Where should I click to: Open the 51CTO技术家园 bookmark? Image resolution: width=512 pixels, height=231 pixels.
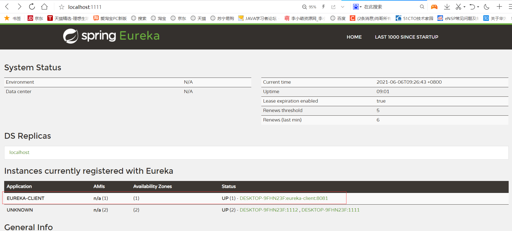click(415, 18)
